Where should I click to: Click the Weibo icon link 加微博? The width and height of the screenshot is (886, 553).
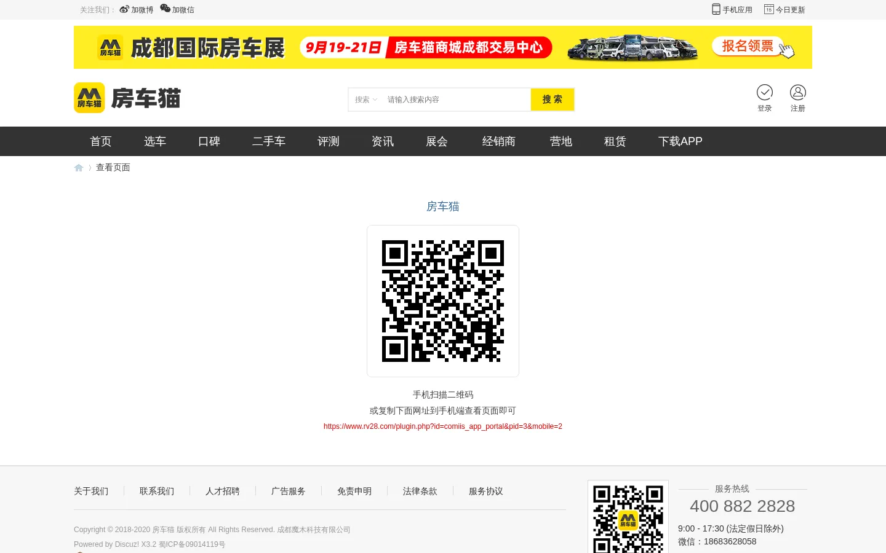[x=137, y=10]
